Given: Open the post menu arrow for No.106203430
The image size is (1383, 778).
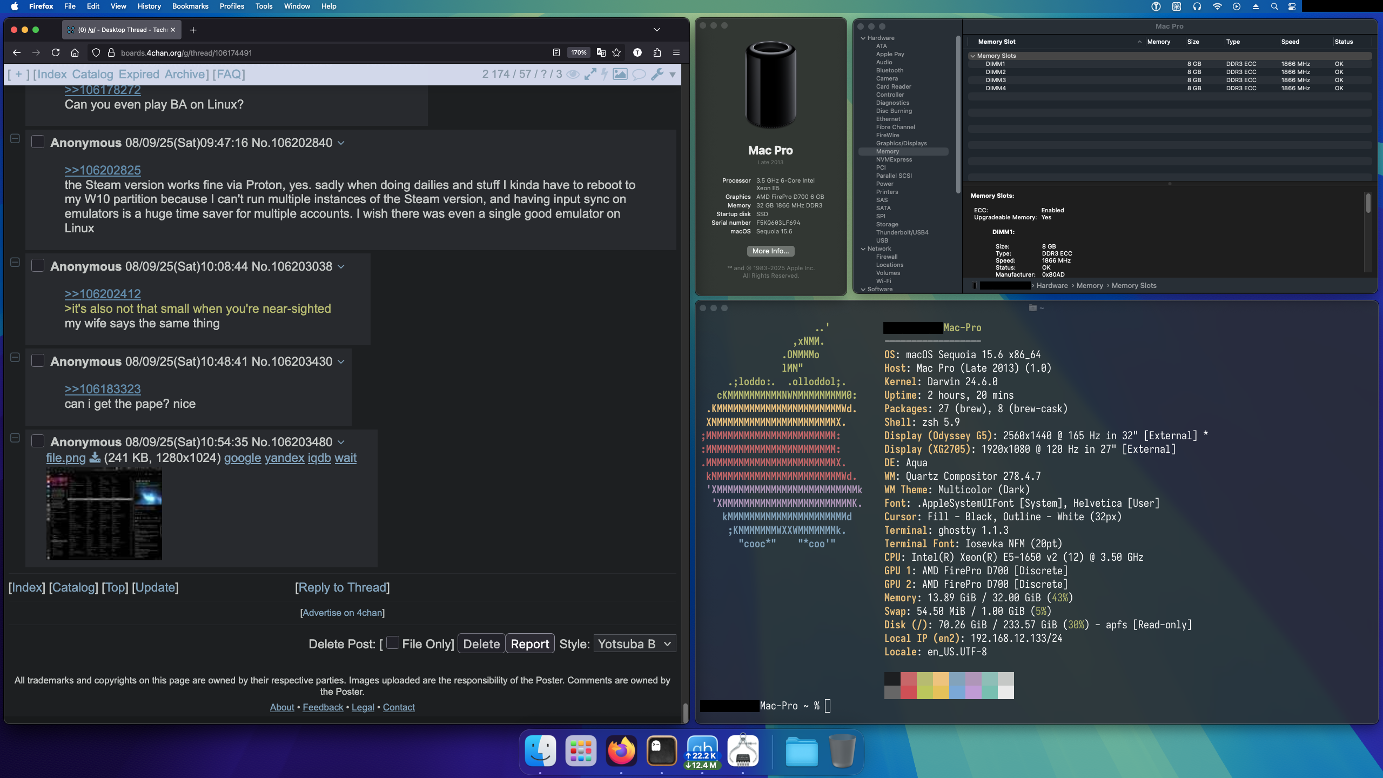Looking at the screenshot, I should (x=341, y=362).
